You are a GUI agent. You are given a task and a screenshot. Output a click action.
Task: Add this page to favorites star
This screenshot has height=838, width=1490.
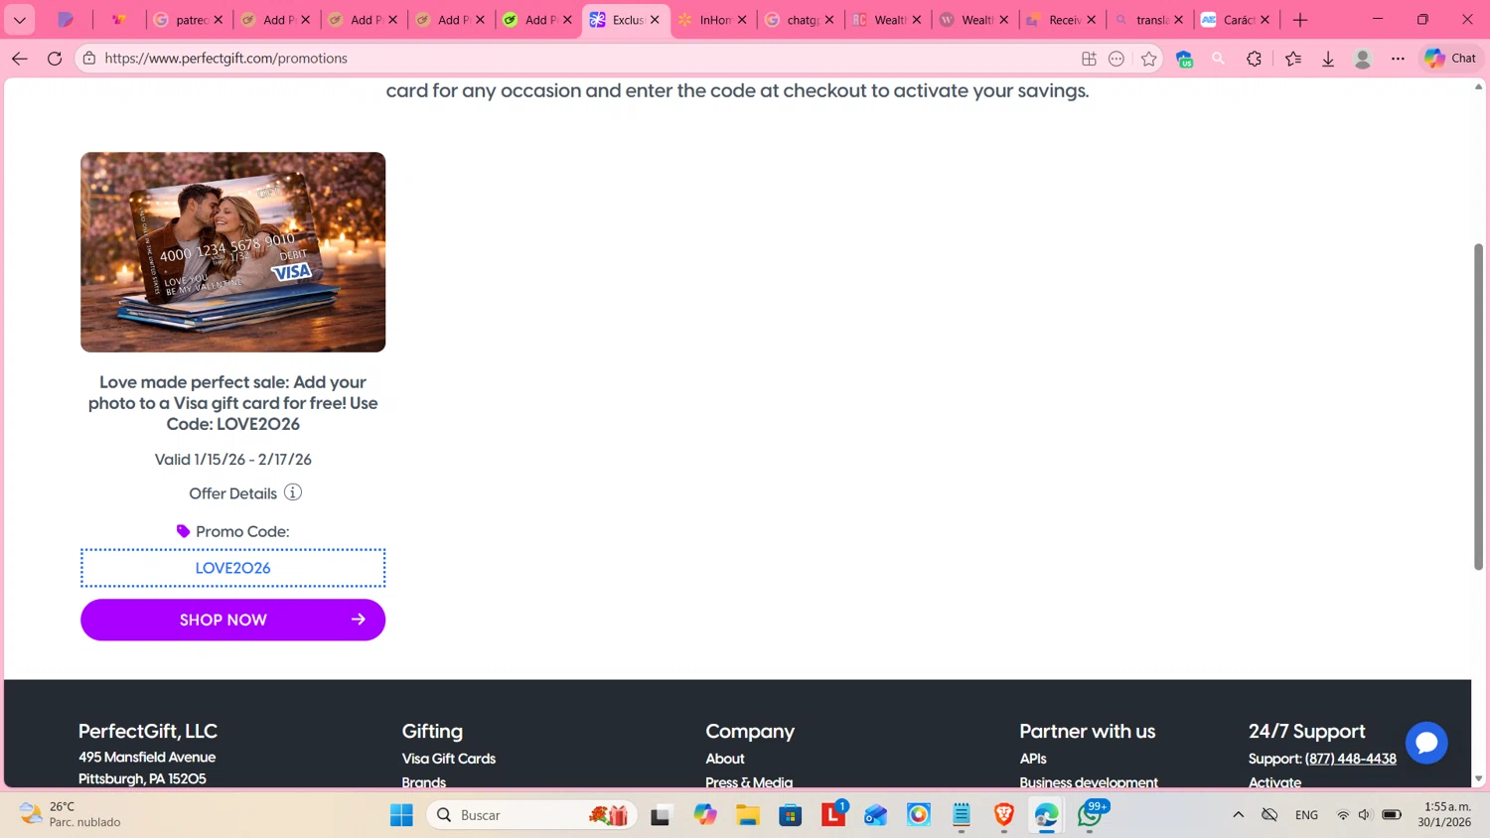[x=1149, y=59]
